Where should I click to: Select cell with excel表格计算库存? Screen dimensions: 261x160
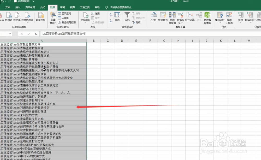43,59
